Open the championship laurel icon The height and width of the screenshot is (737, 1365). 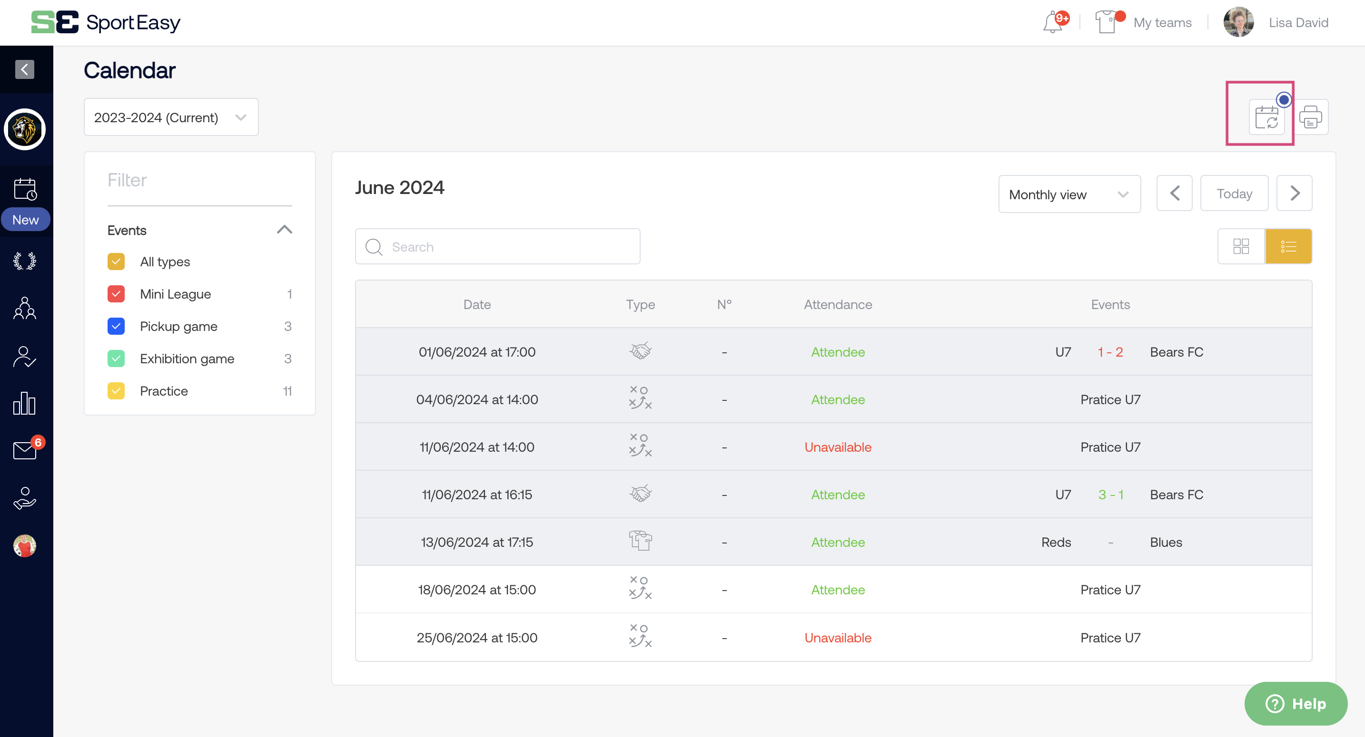click(x=24, y=261)
